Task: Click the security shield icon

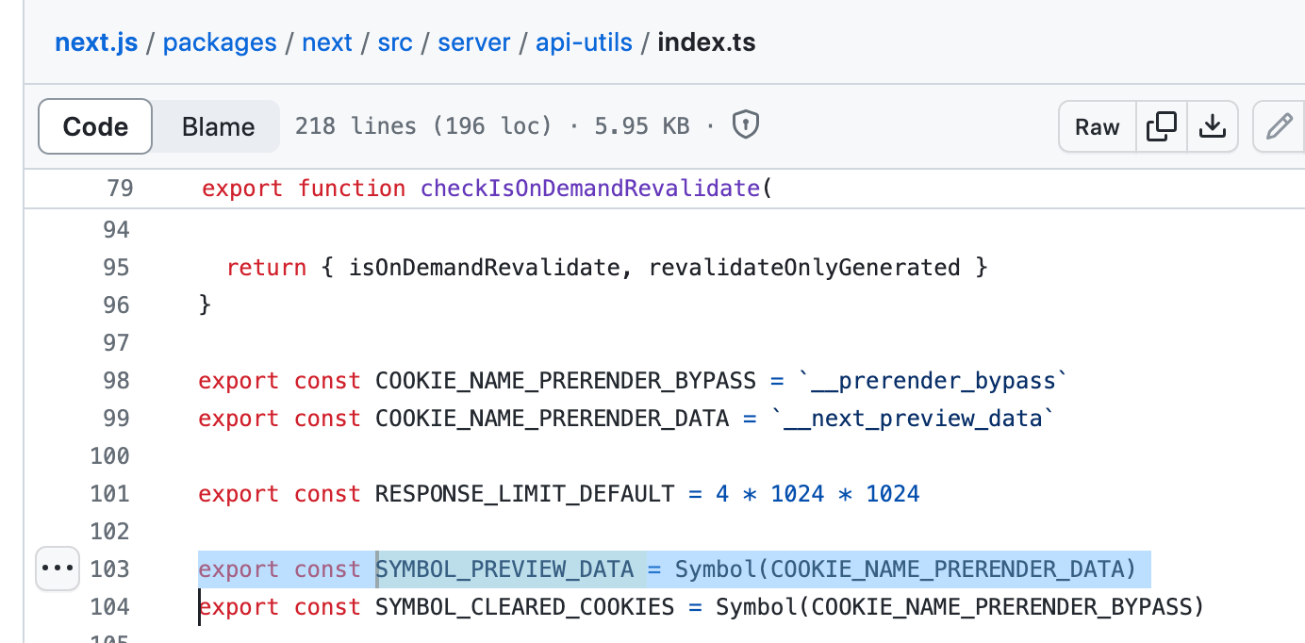Action: point(746,125)
